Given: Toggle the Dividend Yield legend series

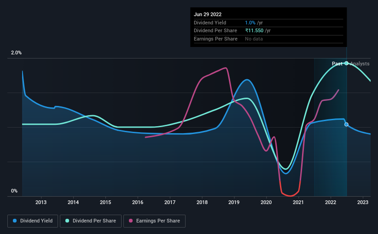Looking at the screenshot, I should point(33,221).
